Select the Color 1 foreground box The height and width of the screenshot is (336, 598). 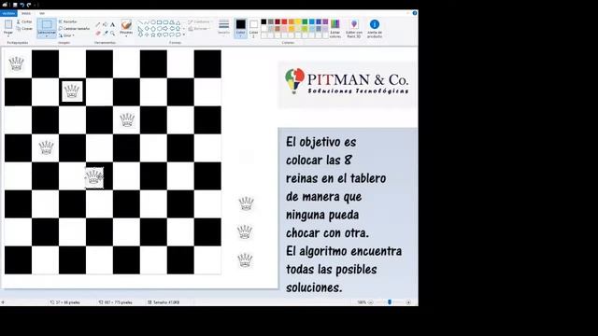[240, 28]
